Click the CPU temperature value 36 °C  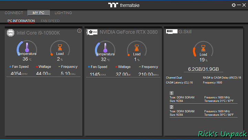[27, 59]
